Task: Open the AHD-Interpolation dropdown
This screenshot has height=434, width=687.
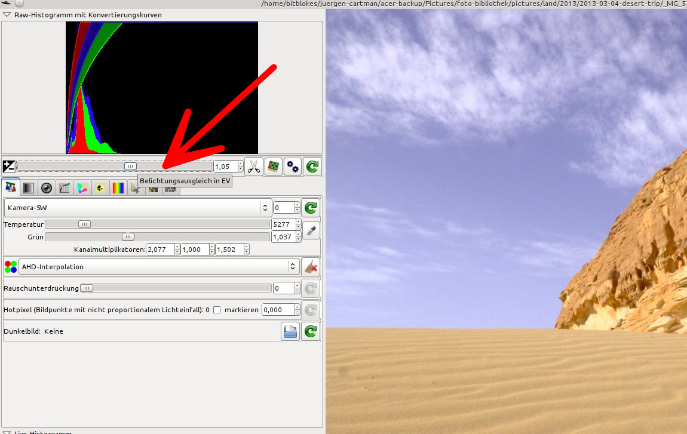Action: [159, 267]
